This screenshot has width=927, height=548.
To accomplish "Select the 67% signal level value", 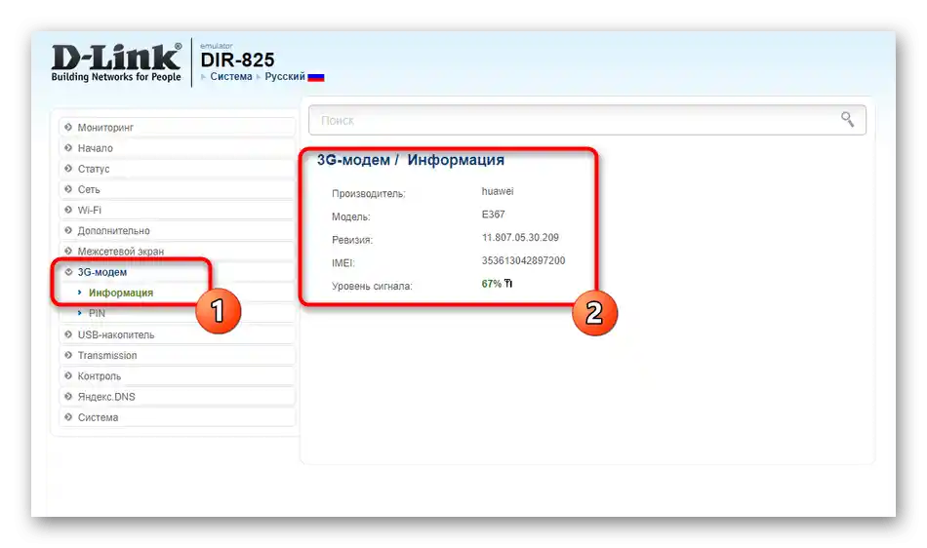I will click(x=491, y=284).
